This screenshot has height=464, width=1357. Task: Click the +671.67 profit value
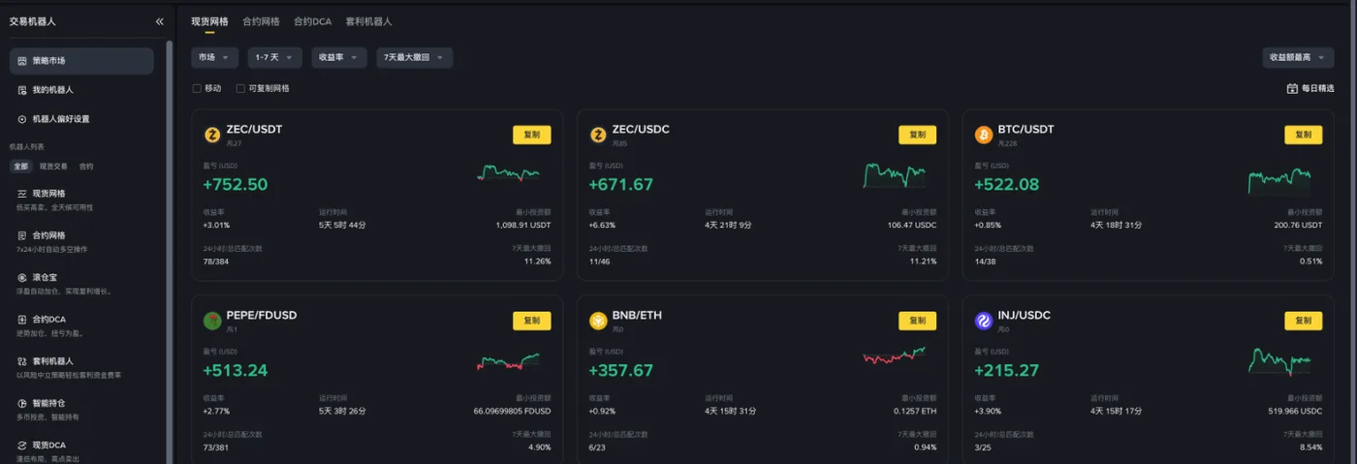pos(621,185)
